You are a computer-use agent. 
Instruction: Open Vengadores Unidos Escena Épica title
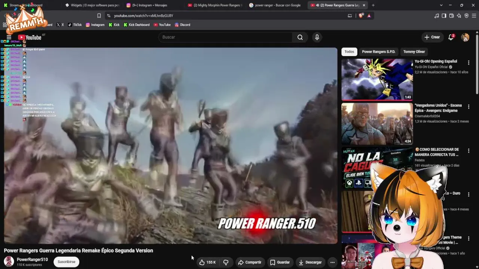click(438, 108)
